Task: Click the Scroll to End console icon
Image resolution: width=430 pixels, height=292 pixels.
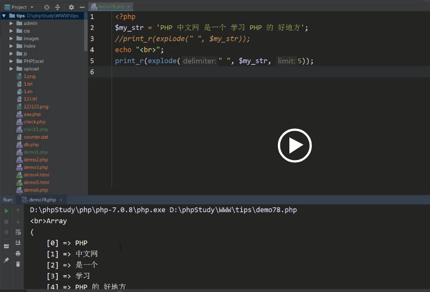Action: tap(18, 243)
